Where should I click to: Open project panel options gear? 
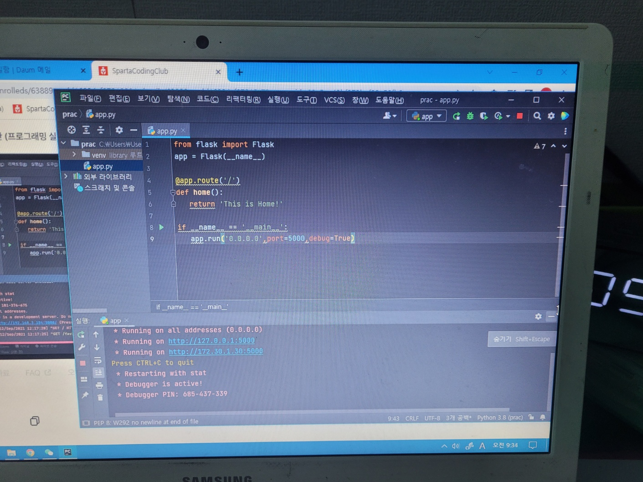click(119, 130)
